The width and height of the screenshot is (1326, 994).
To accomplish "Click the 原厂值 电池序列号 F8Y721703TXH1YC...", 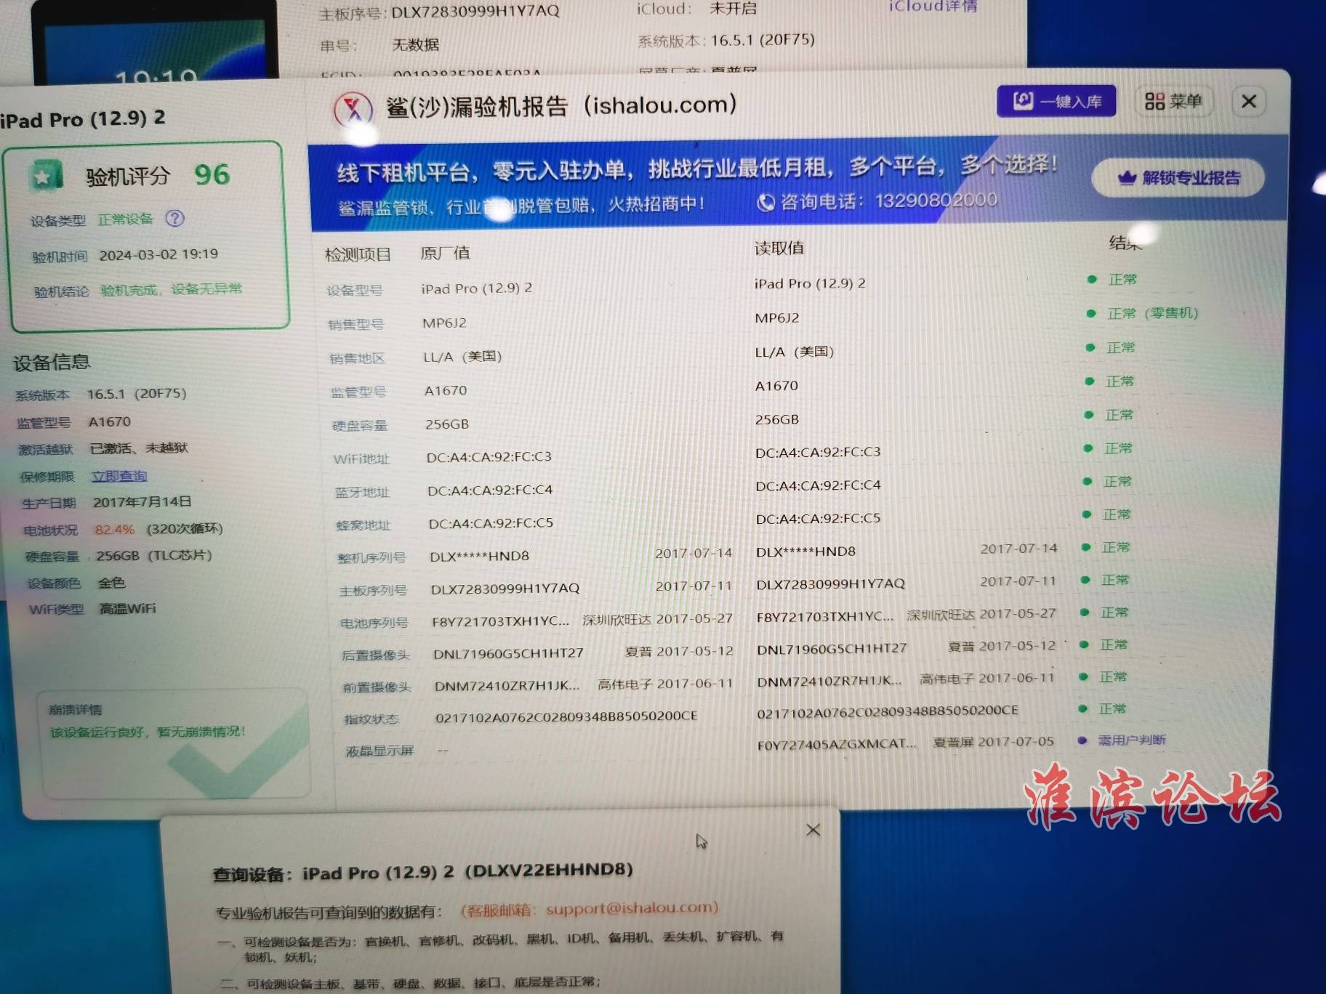I will (x=501, y=621).
